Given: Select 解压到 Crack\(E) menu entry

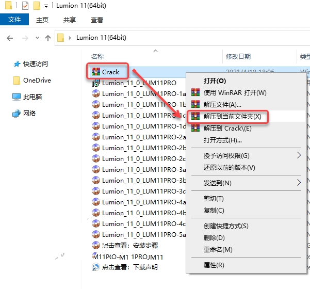Looking at the screenshot, I should coord(247,129).
